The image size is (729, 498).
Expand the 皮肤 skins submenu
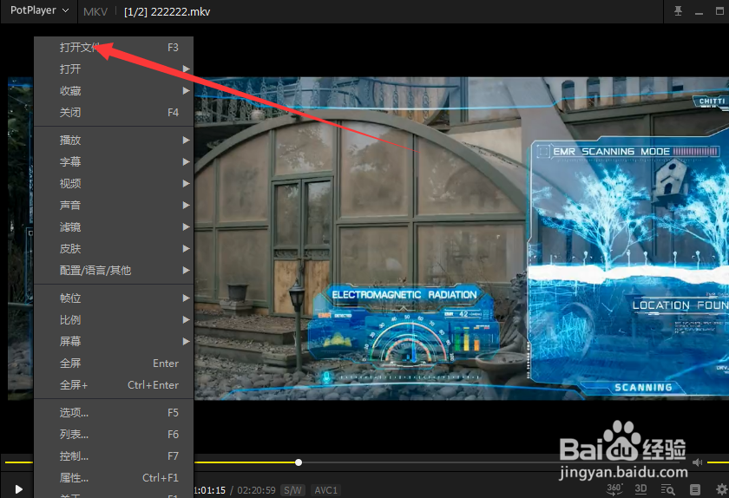pyautogui.click(x=114, y=248)
